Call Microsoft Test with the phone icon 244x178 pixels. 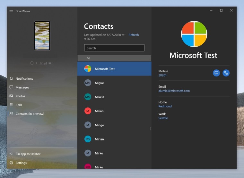(226, 73)
